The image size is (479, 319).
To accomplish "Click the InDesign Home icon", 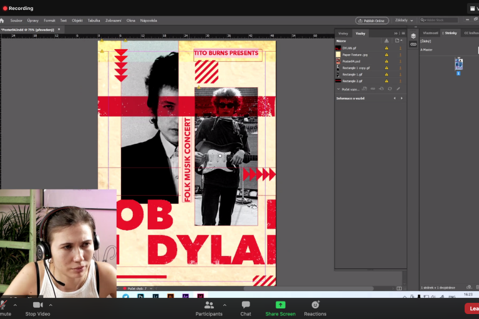I will click(2, 20).
